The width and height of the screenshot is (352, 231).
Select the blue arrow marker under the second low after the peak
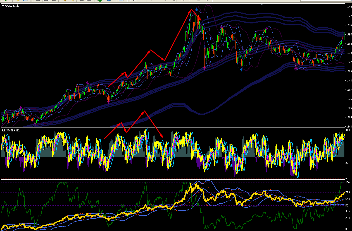[242, 69]
